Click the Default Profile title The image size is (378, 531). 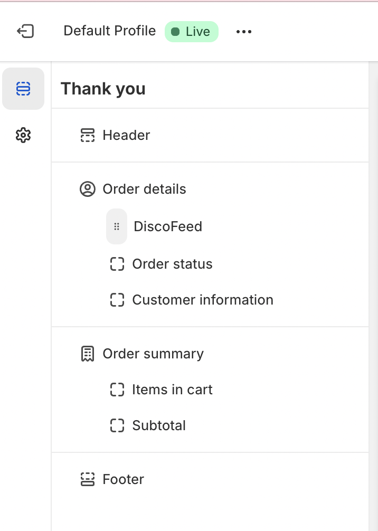110,31
